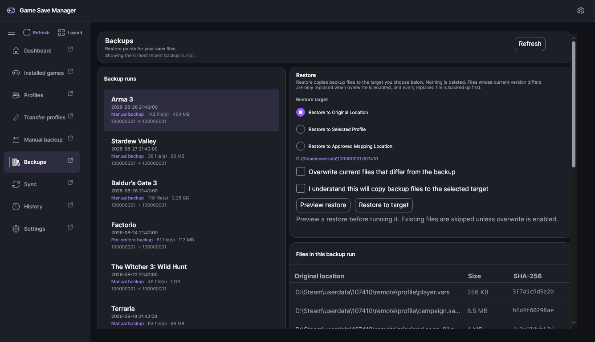Select Restore to Original Location radio
The image size is (595, 342).
click(301, 112)
